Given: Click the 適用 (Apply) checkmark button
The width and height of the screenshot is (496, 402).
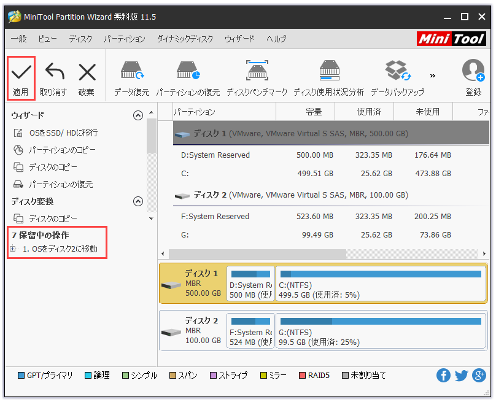Looking at the screenshot, I should tap(21, 79).
